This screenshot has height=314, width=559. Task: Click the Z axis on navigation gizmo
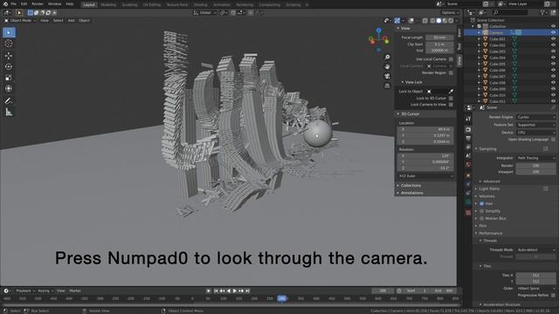378,31
